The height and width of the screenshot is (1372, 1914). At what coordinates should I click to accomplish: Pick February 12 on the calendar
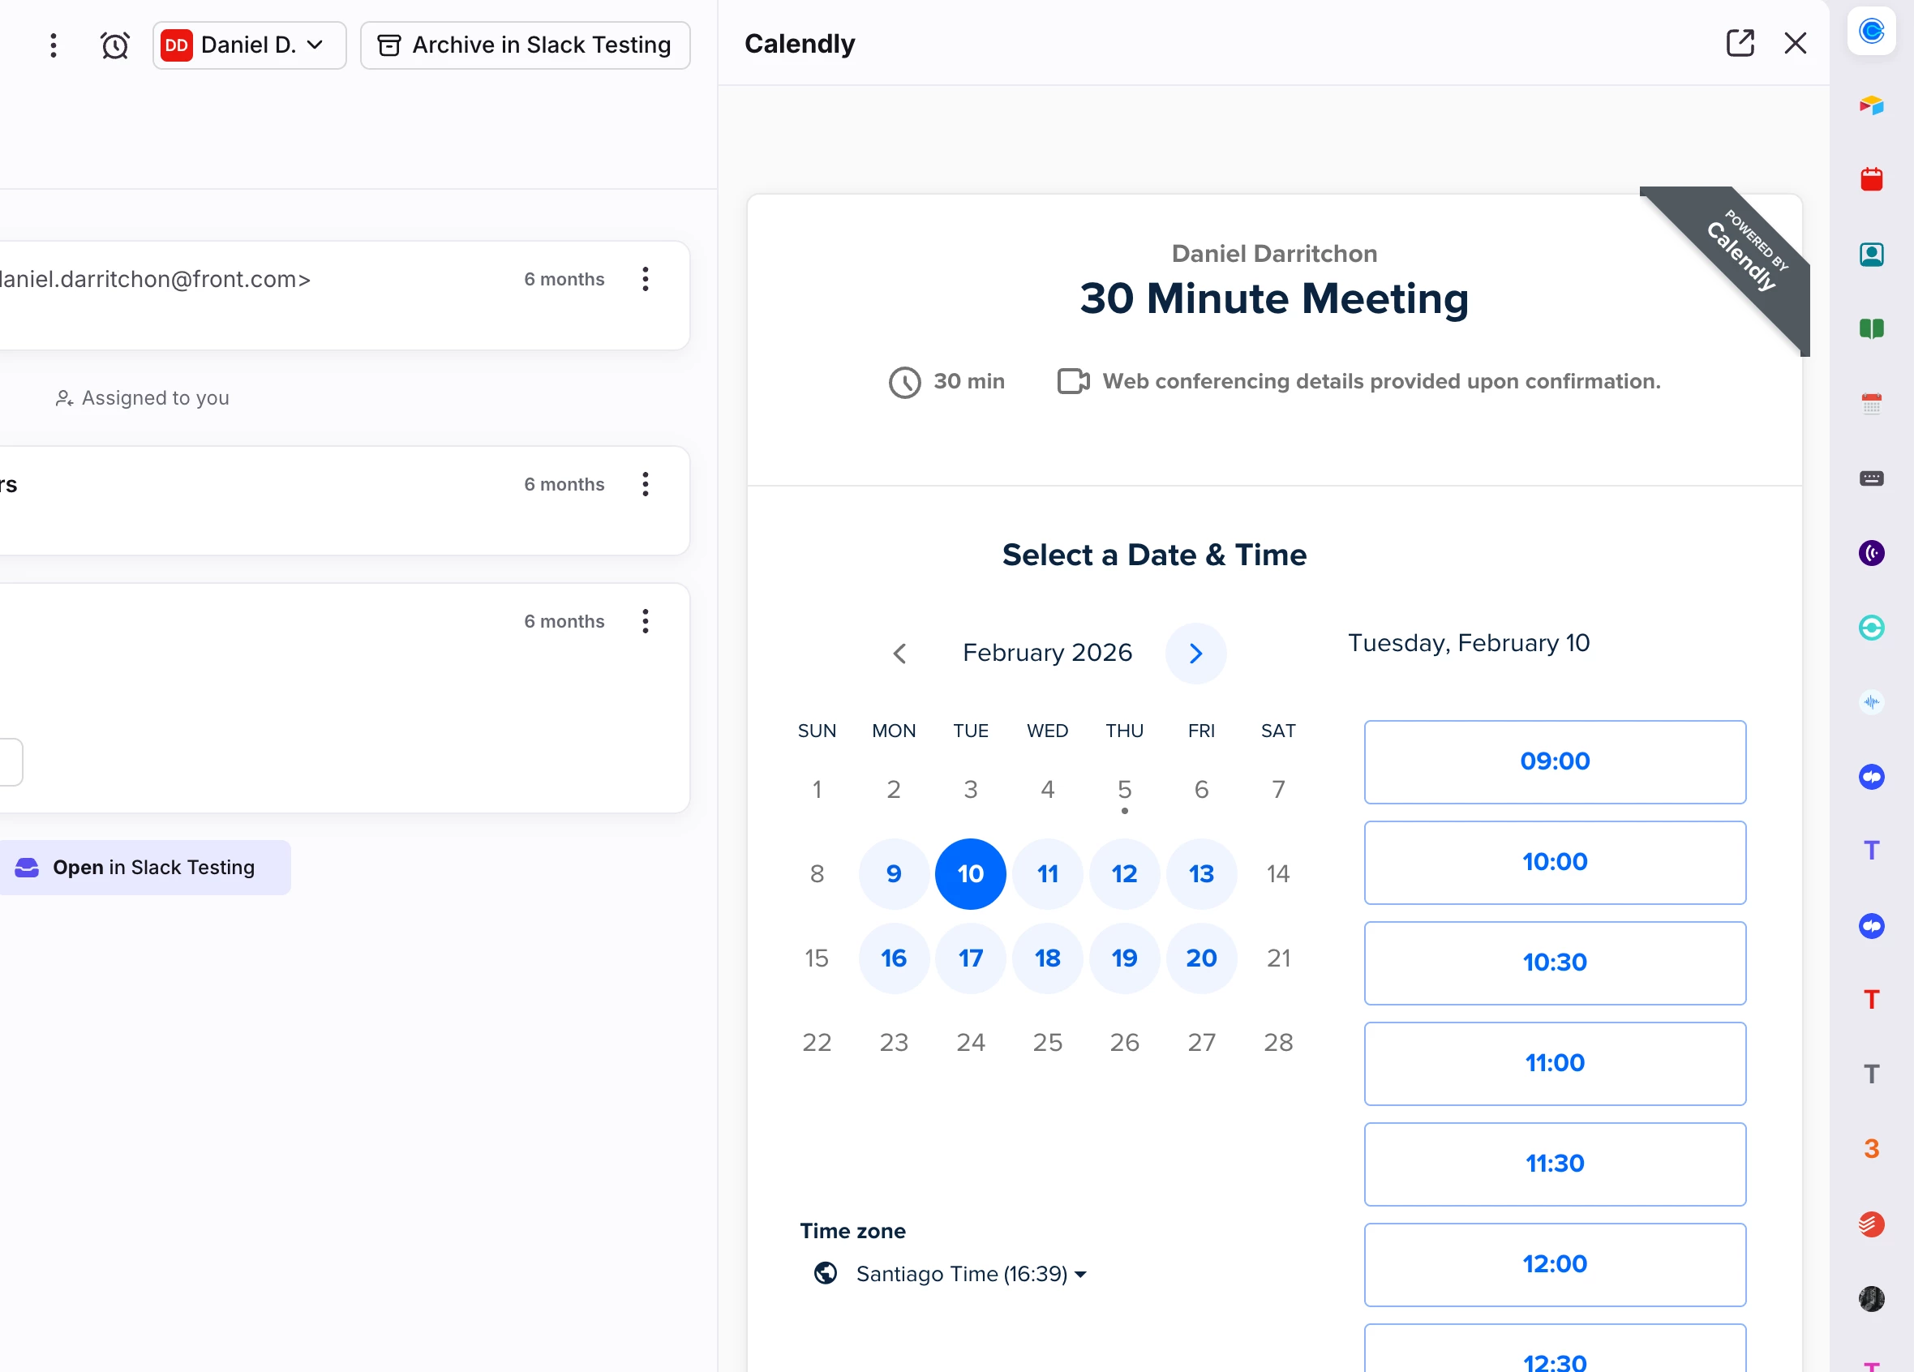pos(1124,873)
